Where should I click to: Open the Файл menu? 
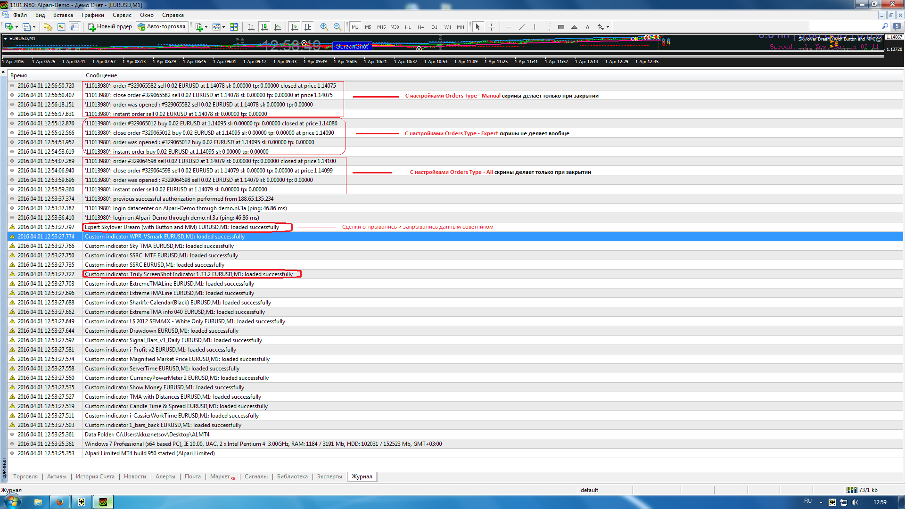pos(20,15)
